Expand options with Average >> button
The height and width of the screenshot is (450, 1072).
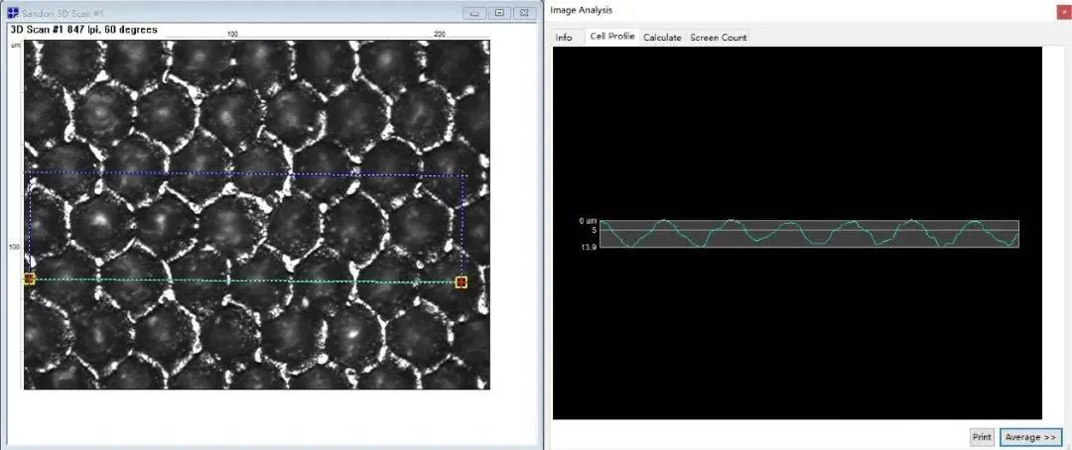pos(1031,437)
